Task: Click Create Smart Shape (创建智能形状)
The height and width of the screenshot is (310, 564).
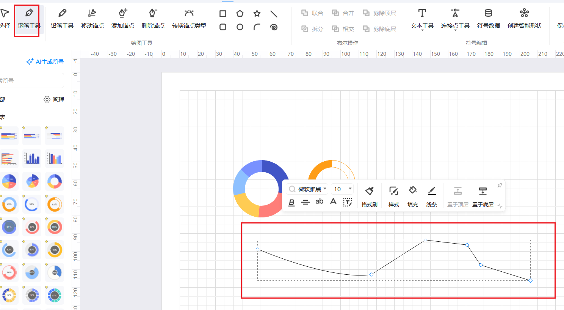Action: [524, 19]
